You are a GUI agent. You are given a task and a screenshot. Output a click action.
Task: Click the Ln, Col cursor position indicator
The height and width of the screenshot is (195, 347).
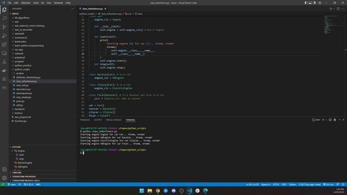[252, 184]
